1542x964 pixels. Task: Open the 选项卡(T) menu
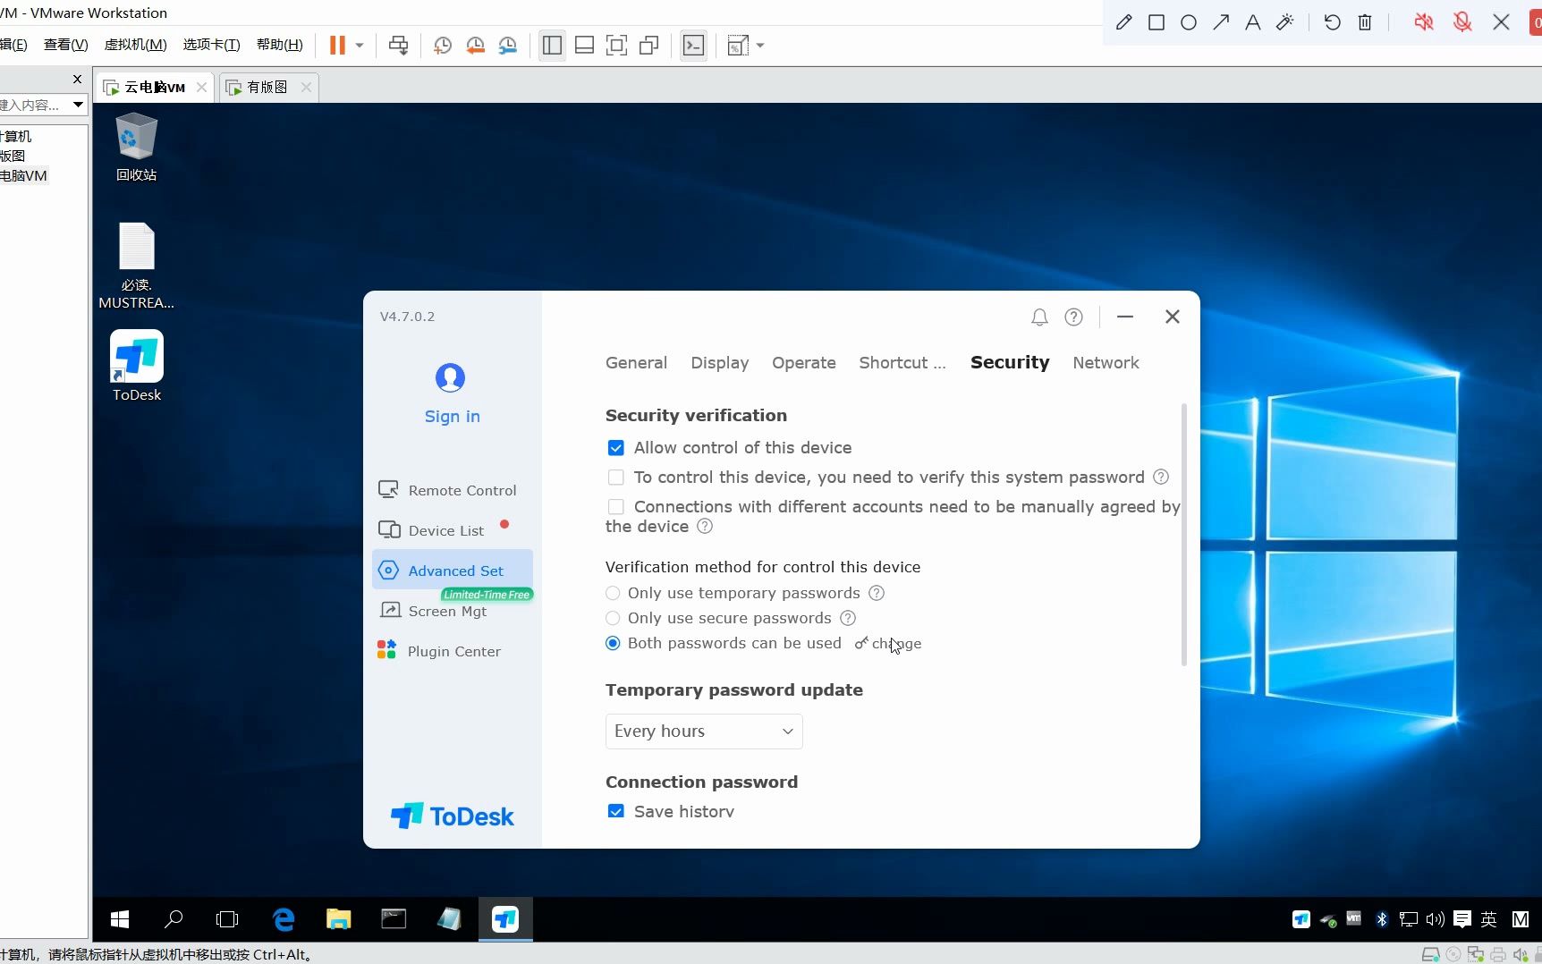(211, 45)
